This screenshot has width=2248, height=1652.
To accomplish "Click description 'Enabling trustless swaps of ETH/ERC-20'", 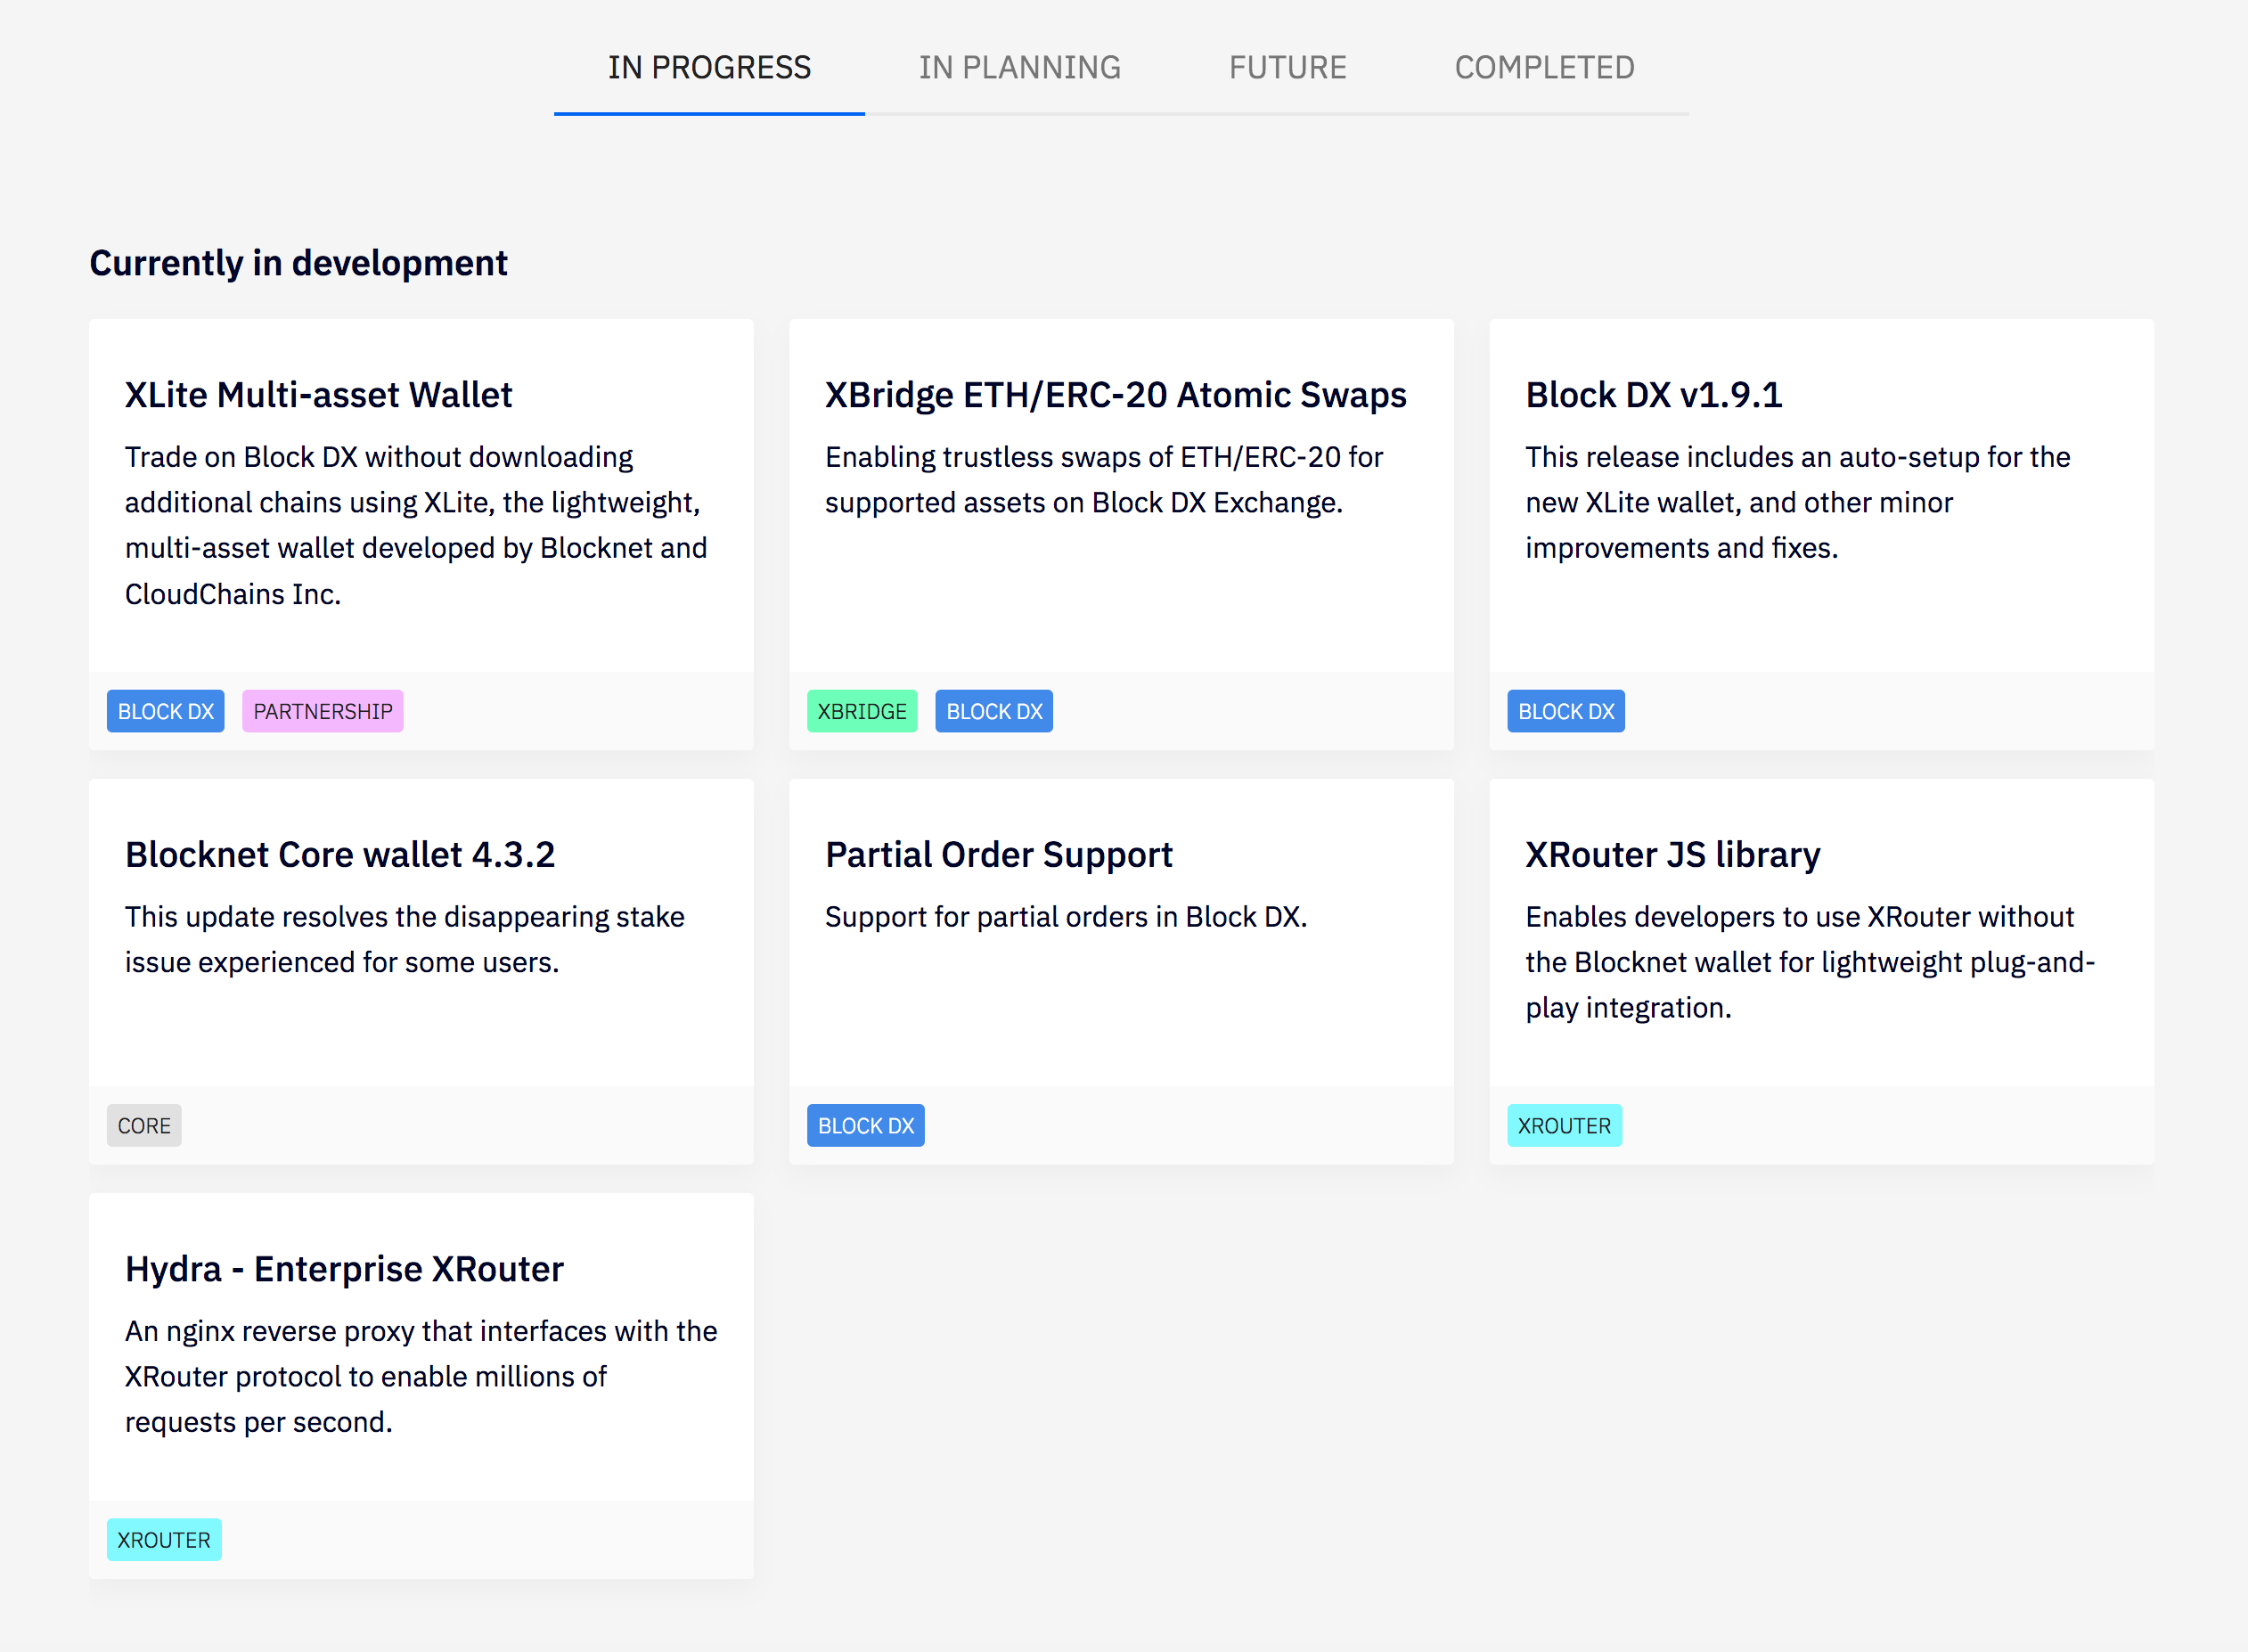I will point(1104,479).
